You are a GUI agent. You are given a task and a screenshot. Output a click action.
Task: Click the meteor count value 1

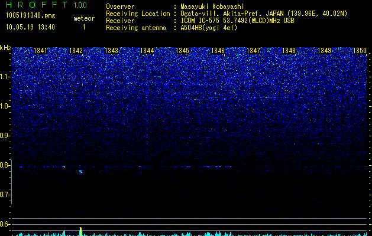point(84,27)
